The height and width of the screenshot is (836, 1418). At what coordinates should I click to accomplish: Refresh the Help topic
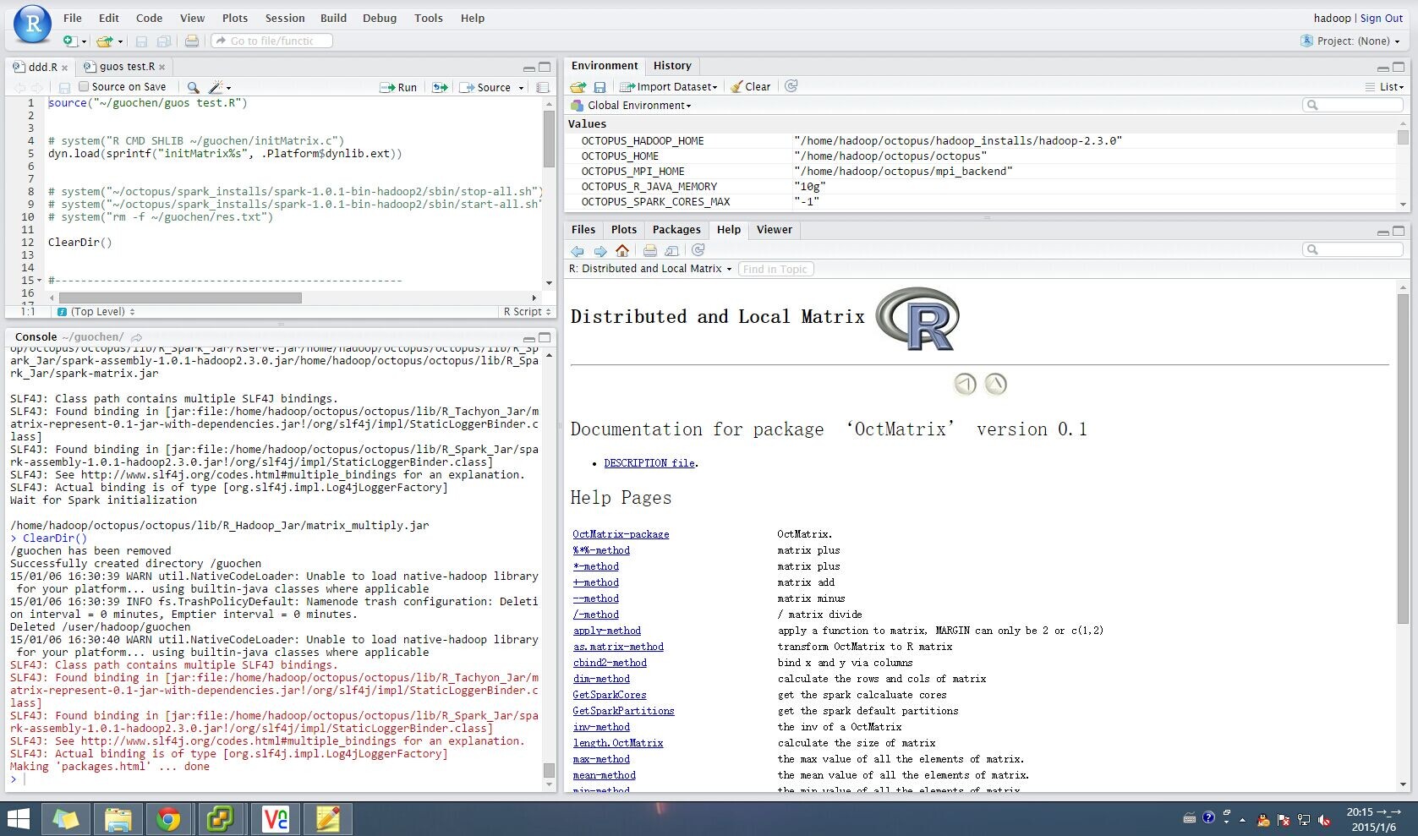(x=698, y=250)
